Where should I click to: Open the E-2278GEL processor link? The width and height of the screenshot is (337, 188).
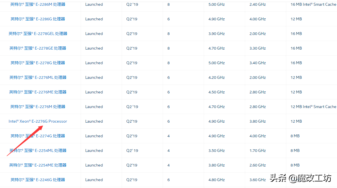pyautogui.click(x=38, y=34)
